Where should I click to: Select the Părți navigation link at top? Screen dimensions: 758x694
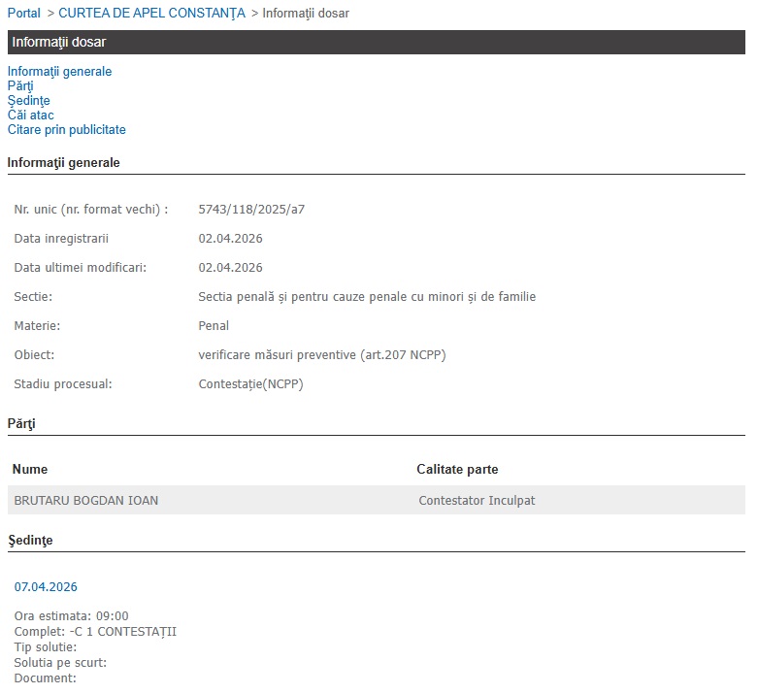click(20, 86)
